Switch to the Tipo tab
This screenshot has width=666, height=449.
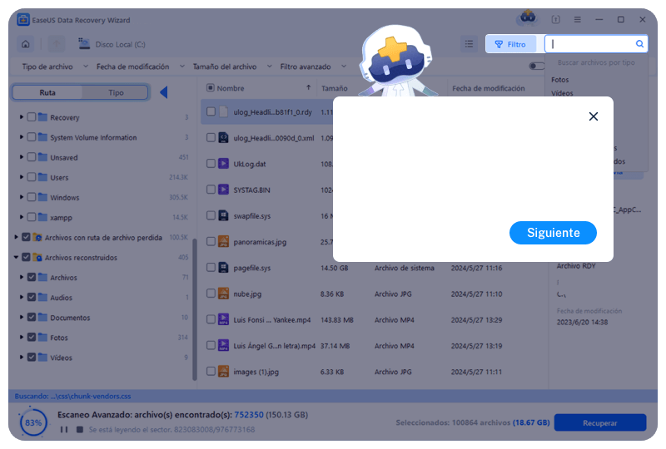[116, 92]
